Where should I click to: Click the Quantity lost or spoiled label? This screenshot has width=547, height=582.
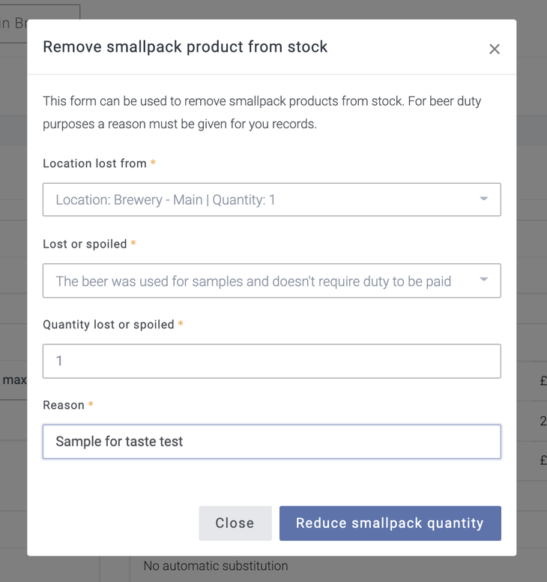pyautogui.click(x=108, y=325)
